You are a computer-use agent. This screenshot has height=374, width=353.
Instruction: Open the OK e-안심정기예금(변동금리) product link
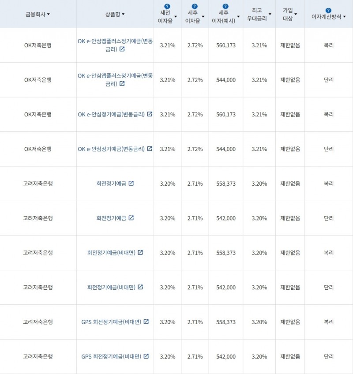(113, 114)
